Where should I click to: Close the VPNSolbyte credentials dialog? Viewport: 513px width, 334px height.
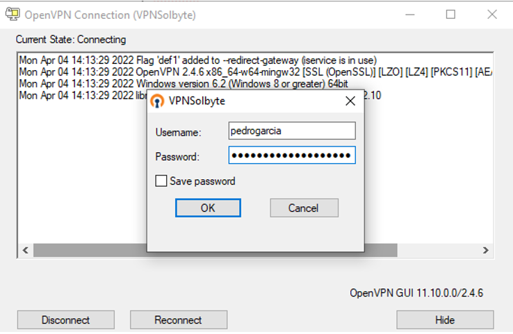(x=350, y=101)
